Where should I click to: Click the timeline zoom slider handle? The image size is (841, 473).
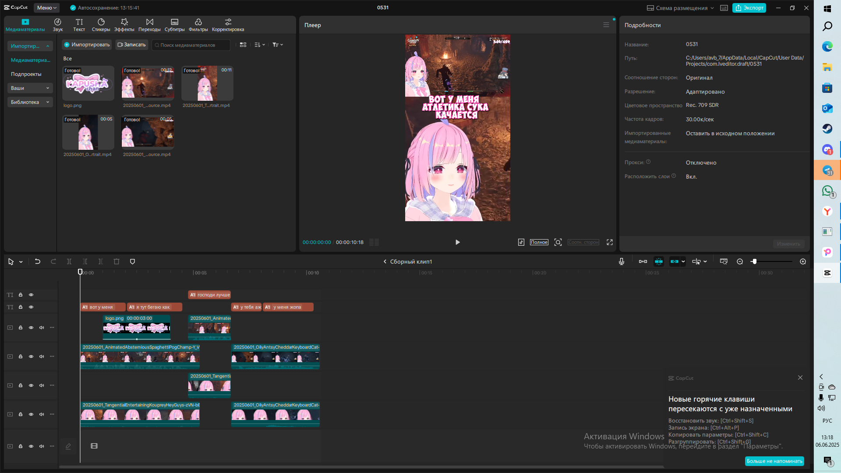point(754,261)
